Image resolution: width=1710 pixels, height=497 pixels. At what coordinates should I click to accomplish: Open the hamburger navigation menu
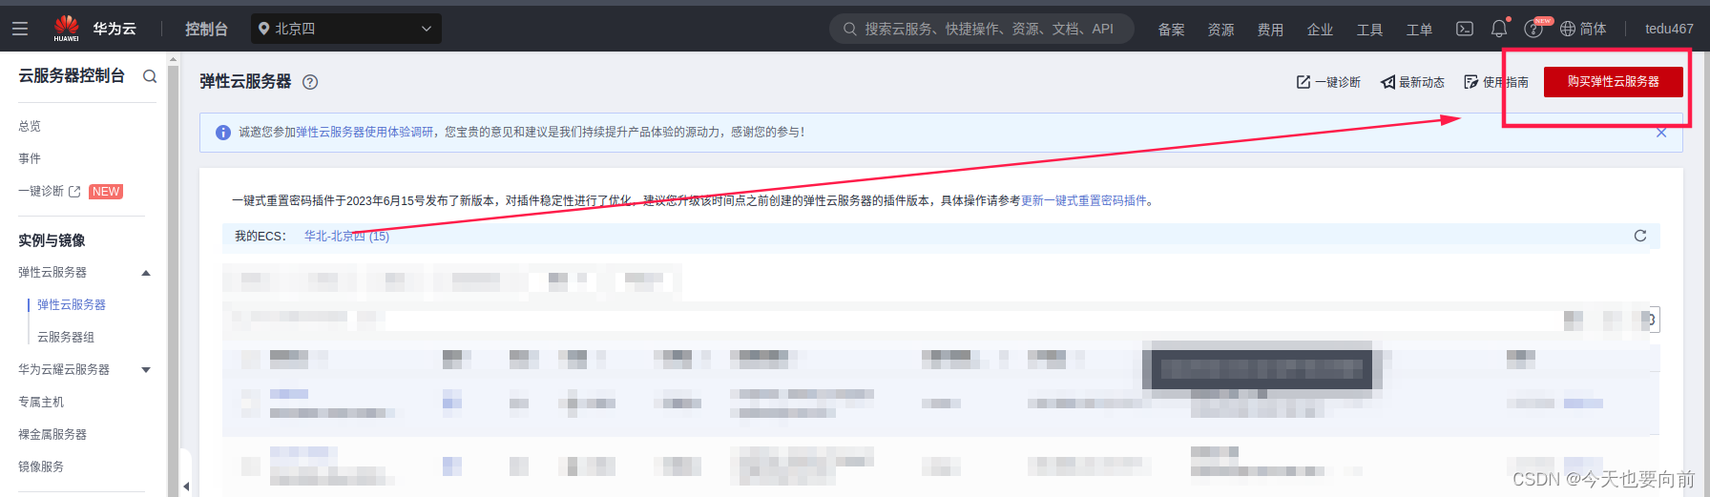19,29
